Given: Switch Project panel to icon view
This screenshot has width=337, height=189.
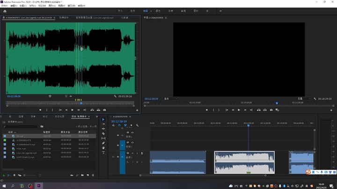Looking at the screenshot, I should [x=15, y=175].
